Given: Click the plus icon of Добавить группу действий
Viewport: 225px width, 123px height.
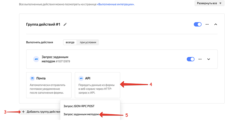Looking at the screenshot, I should click(x=23, y=112).
